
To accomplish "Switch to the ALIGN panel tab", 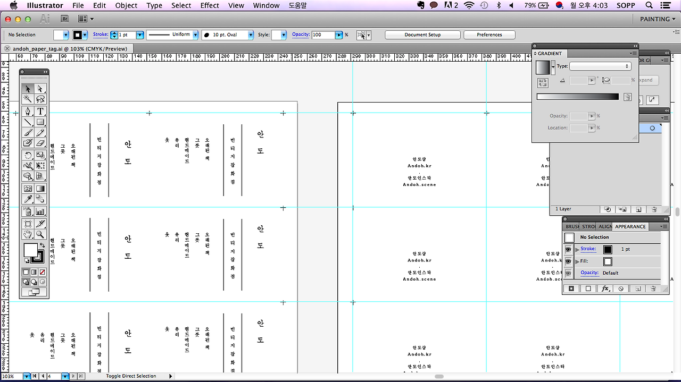I will [x=605, y=227].
